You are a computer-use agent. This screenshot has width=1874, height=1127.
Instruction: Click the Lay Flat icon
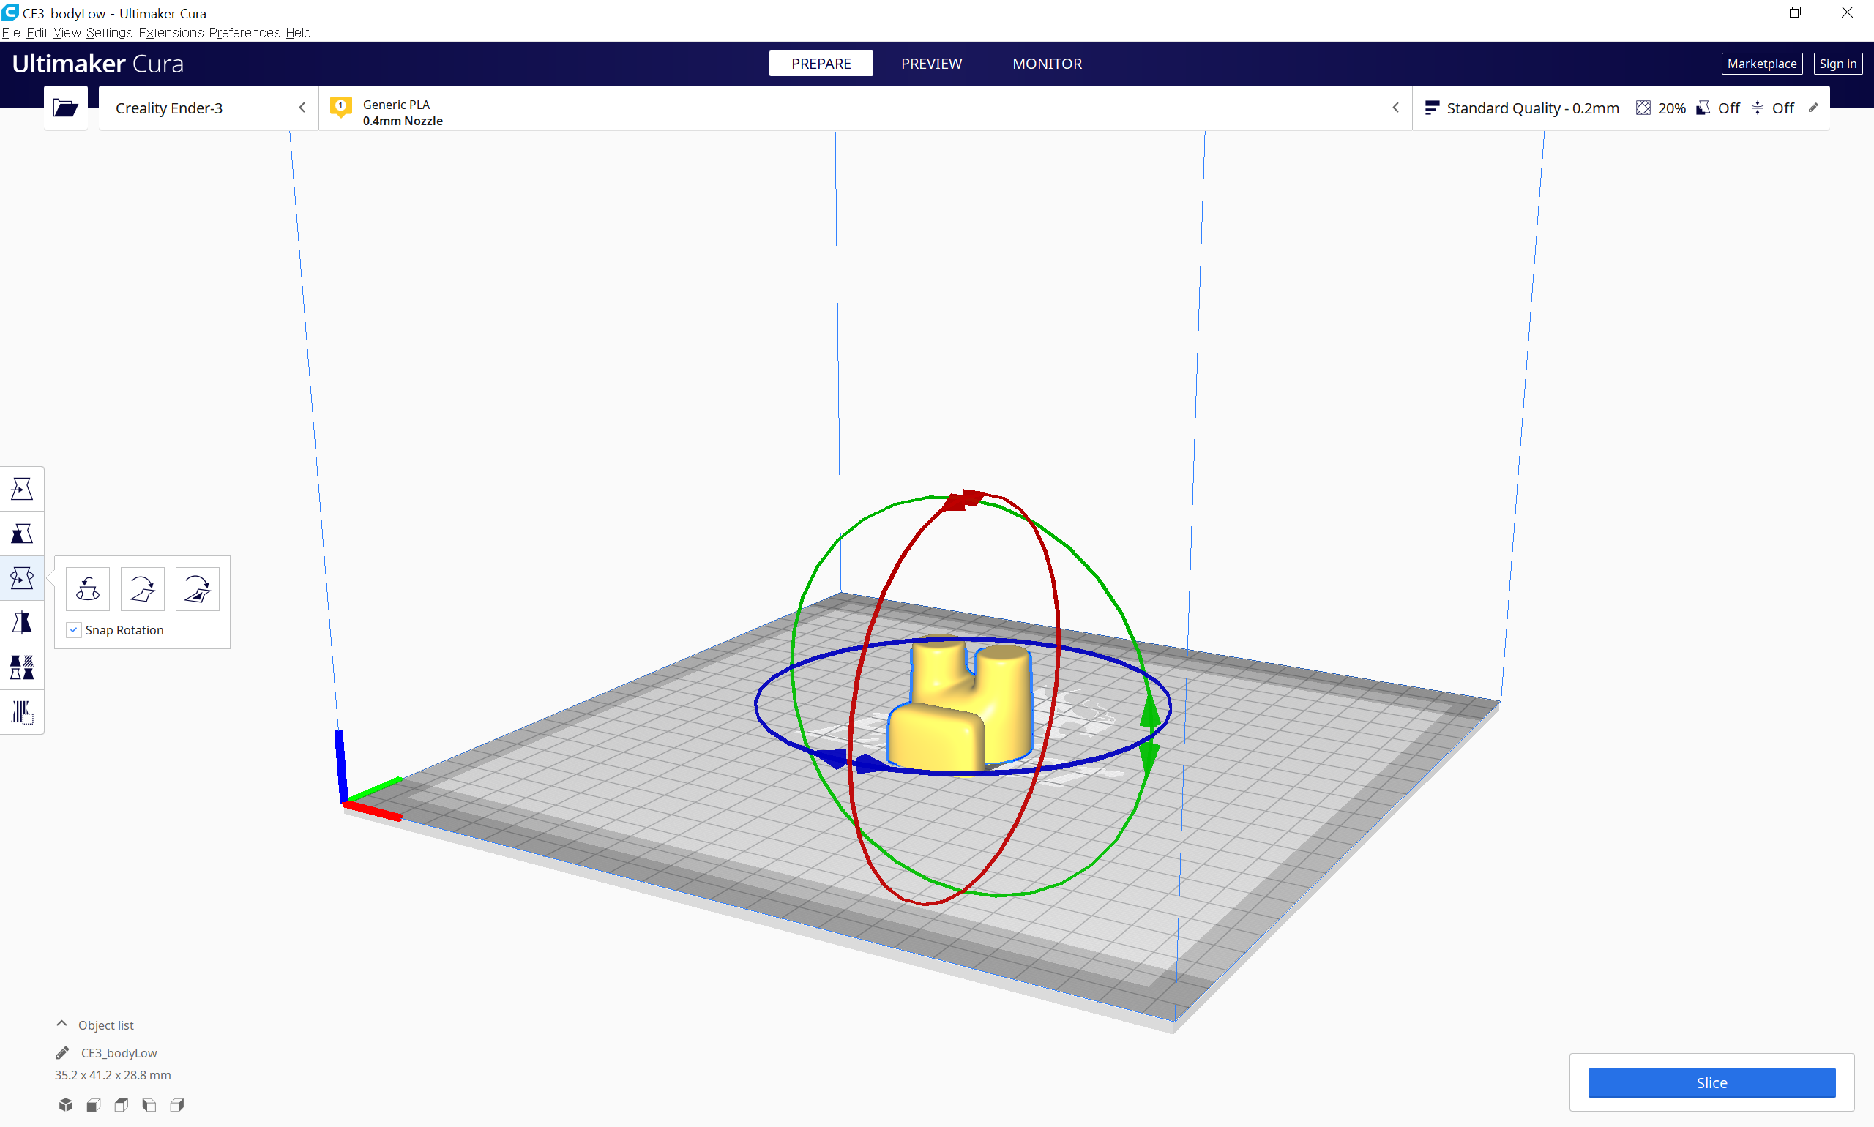point(143,588)
